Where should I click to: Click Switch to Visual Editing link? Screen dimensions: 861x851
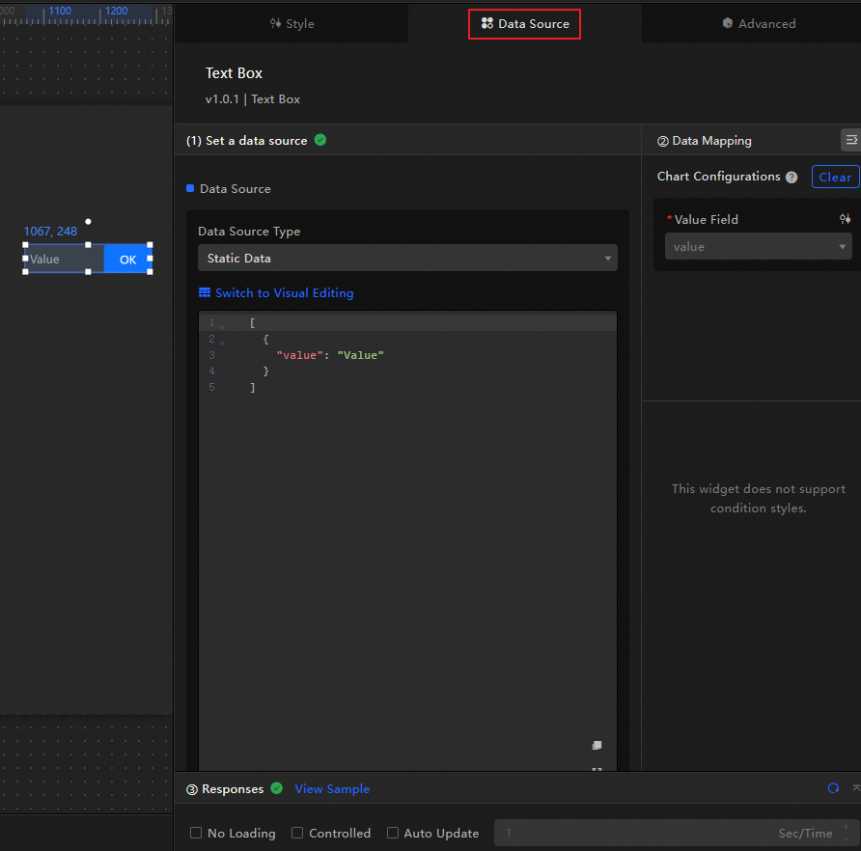tap(285, 292)
